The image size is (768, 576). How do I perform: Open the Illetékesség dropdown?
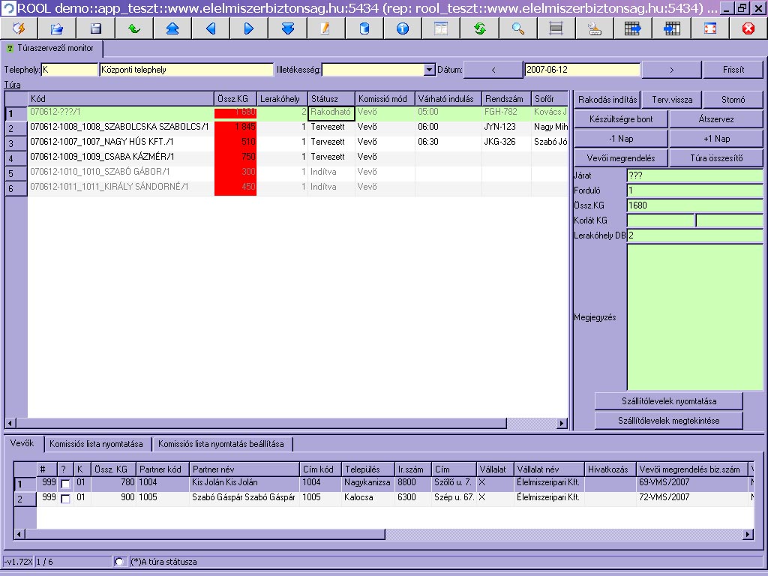[429, 70]
